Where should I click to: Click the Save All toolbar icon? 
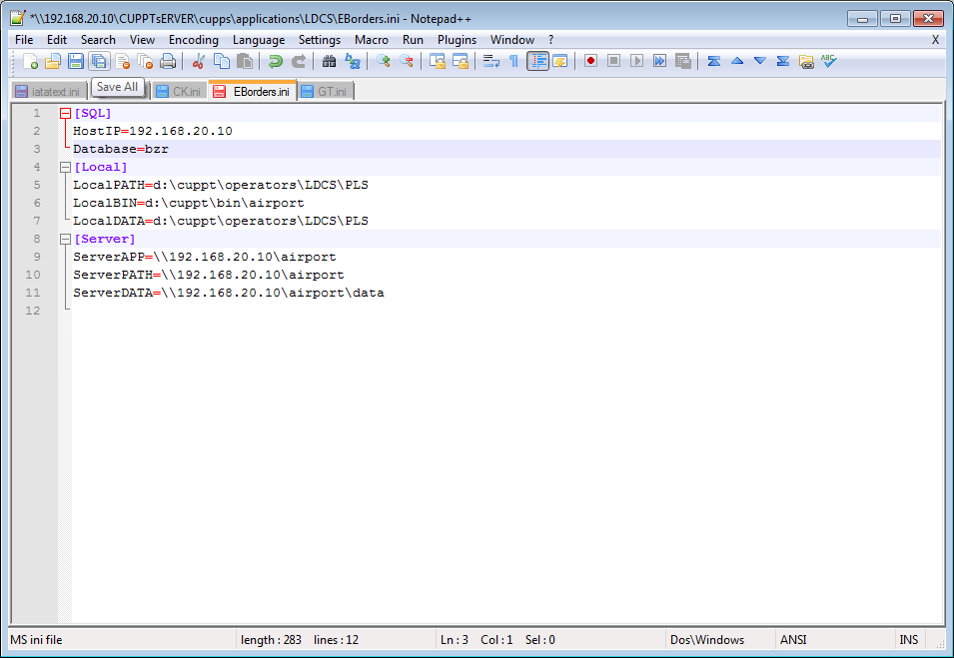point(99,61)
